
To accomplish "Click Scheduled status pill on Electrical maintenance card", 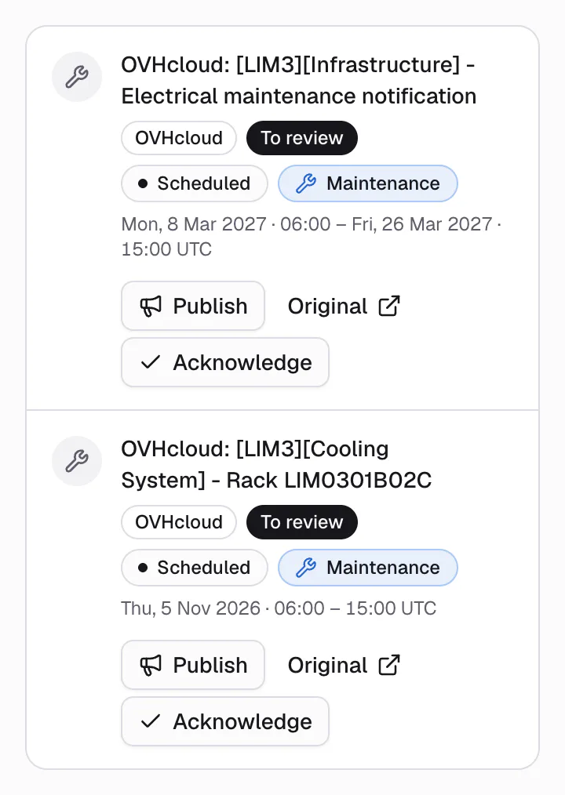I will pos(195,183).
